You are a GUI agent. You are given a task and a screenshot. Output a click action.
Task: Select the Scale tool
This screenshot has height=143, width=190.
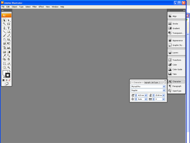[9, 40]
